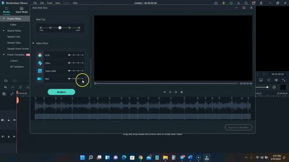Open File Explorer from taskbar

click(x=165, y=157)
